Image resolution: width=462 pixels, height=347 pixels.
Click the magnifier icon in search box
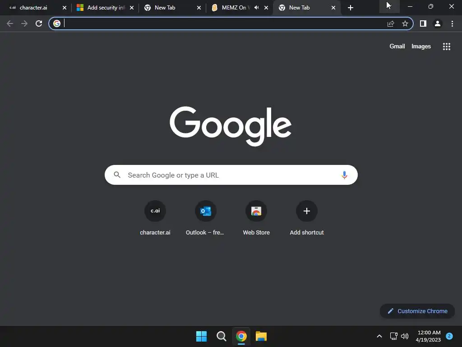[117, 175]
